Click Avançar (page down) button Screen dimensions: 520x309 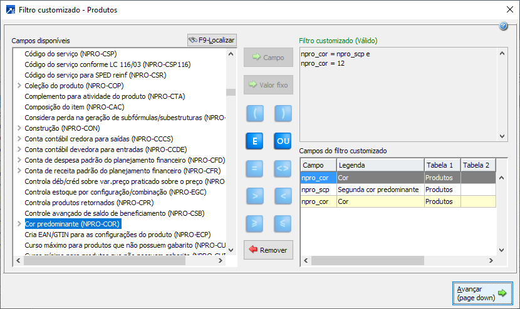coord(482,293)
